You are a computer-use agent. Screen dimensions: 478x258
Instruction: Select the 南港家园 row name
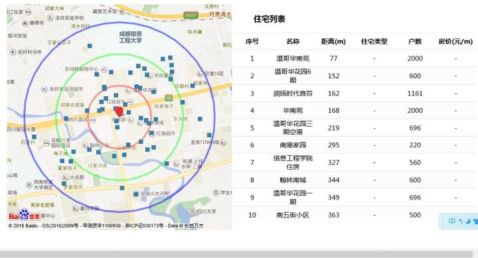click(x=293, y=145)
